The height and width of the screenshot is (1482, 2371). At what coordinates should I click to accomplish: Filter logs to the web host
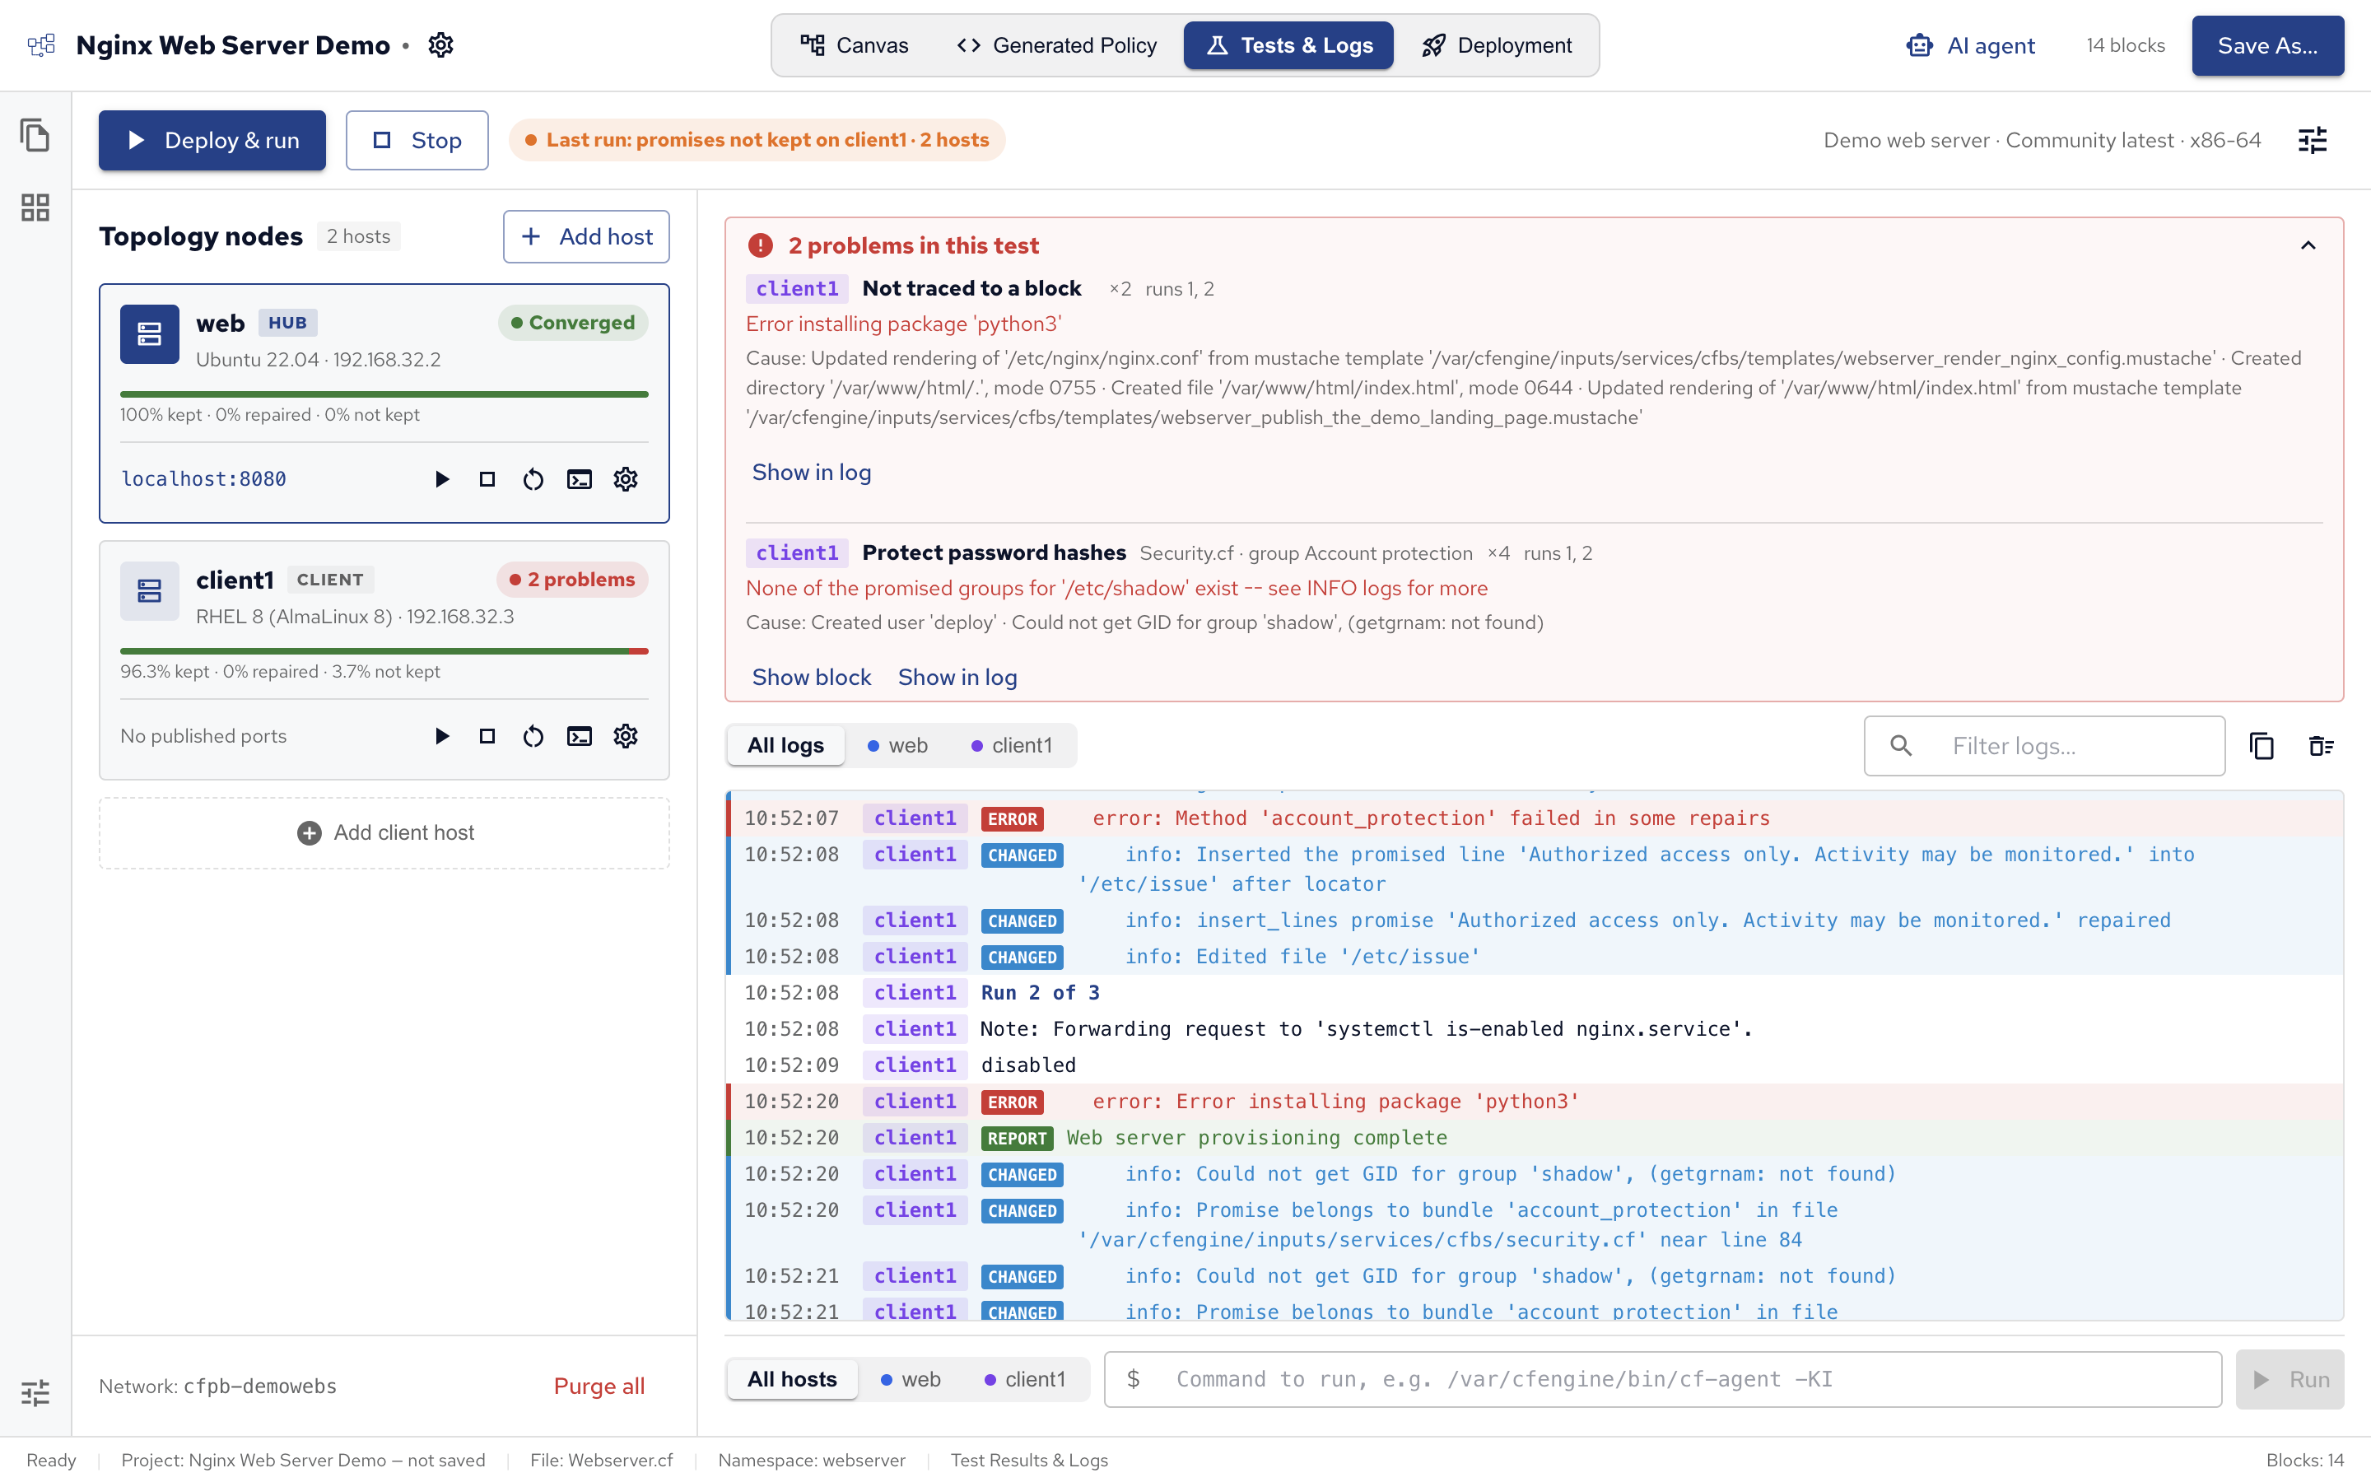point(897,746)
